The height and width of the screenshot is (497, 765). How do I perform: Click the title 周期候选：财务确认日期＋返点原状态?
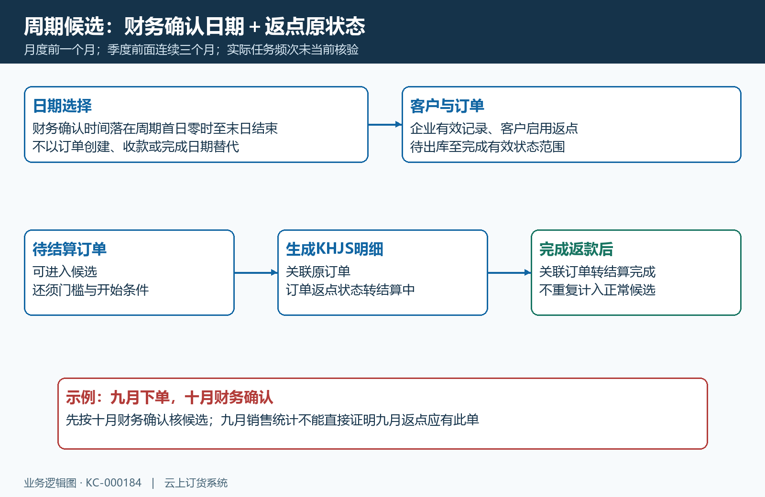coord(195,26)
